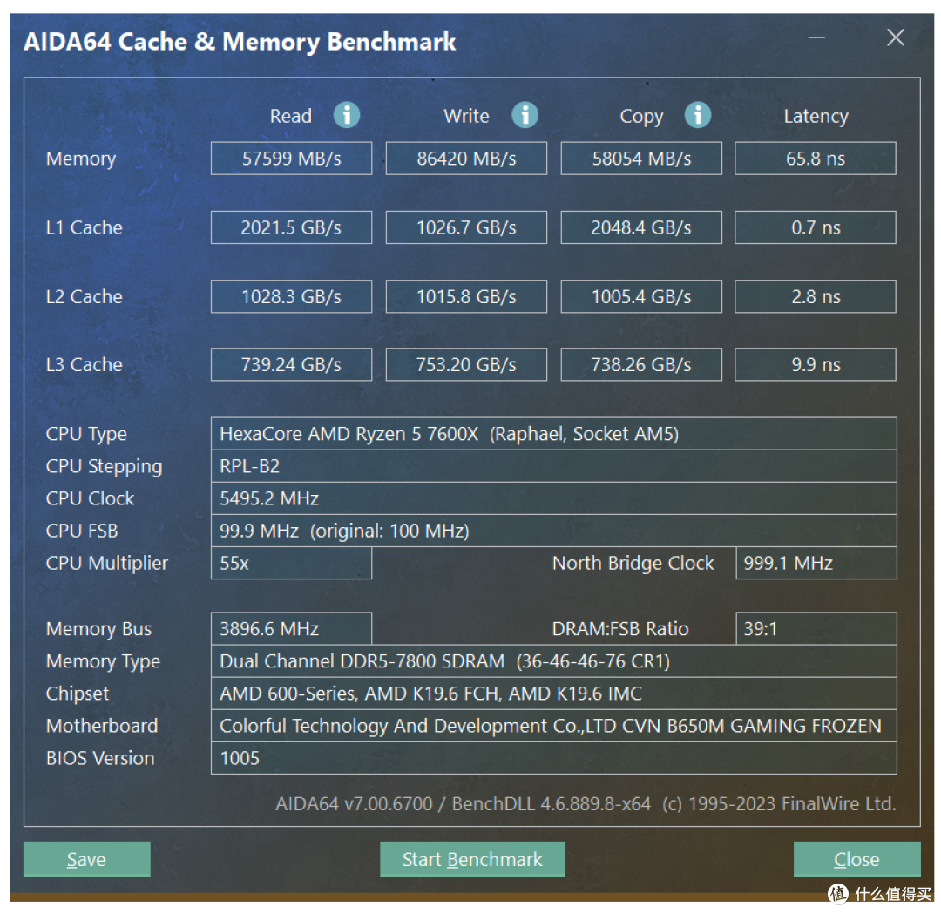This screenshot has width=941, height=914.
Task: Minimize the AIDA64 benchmark window
Action: tap(816, 37)
